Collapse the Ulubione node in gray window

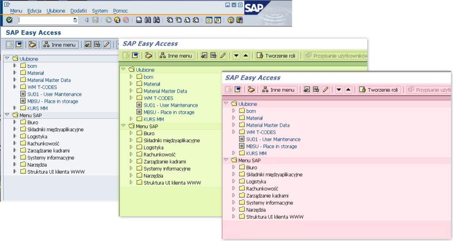7,58
